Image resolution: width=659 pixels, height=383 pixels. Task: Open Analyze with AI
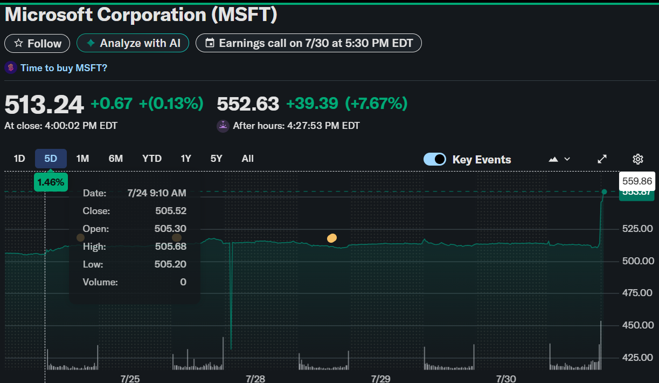click(133, 43)
